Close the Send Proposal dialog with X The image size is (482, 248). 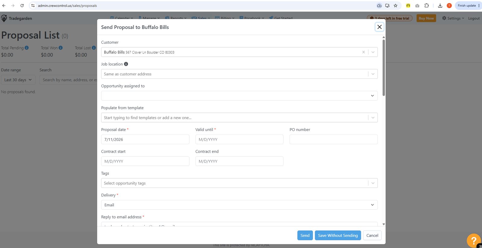tap(379, 27)
